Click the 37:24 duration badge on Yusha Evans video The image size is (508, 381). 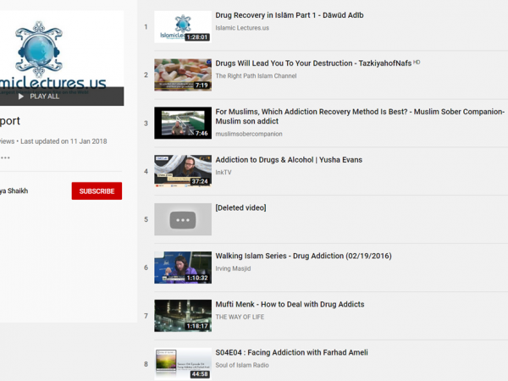click(x=199, y=181)
